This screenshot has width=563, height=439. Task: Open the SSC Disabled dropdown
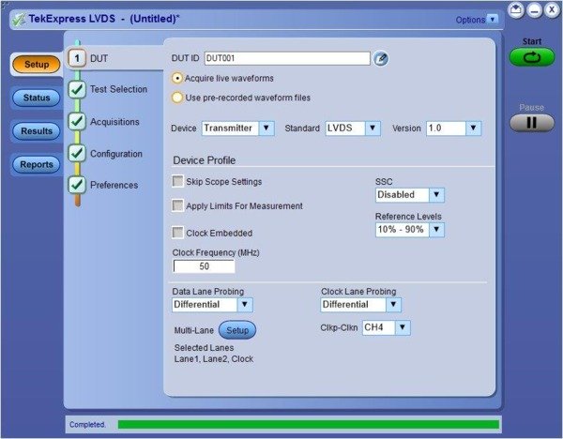point(436,195)
